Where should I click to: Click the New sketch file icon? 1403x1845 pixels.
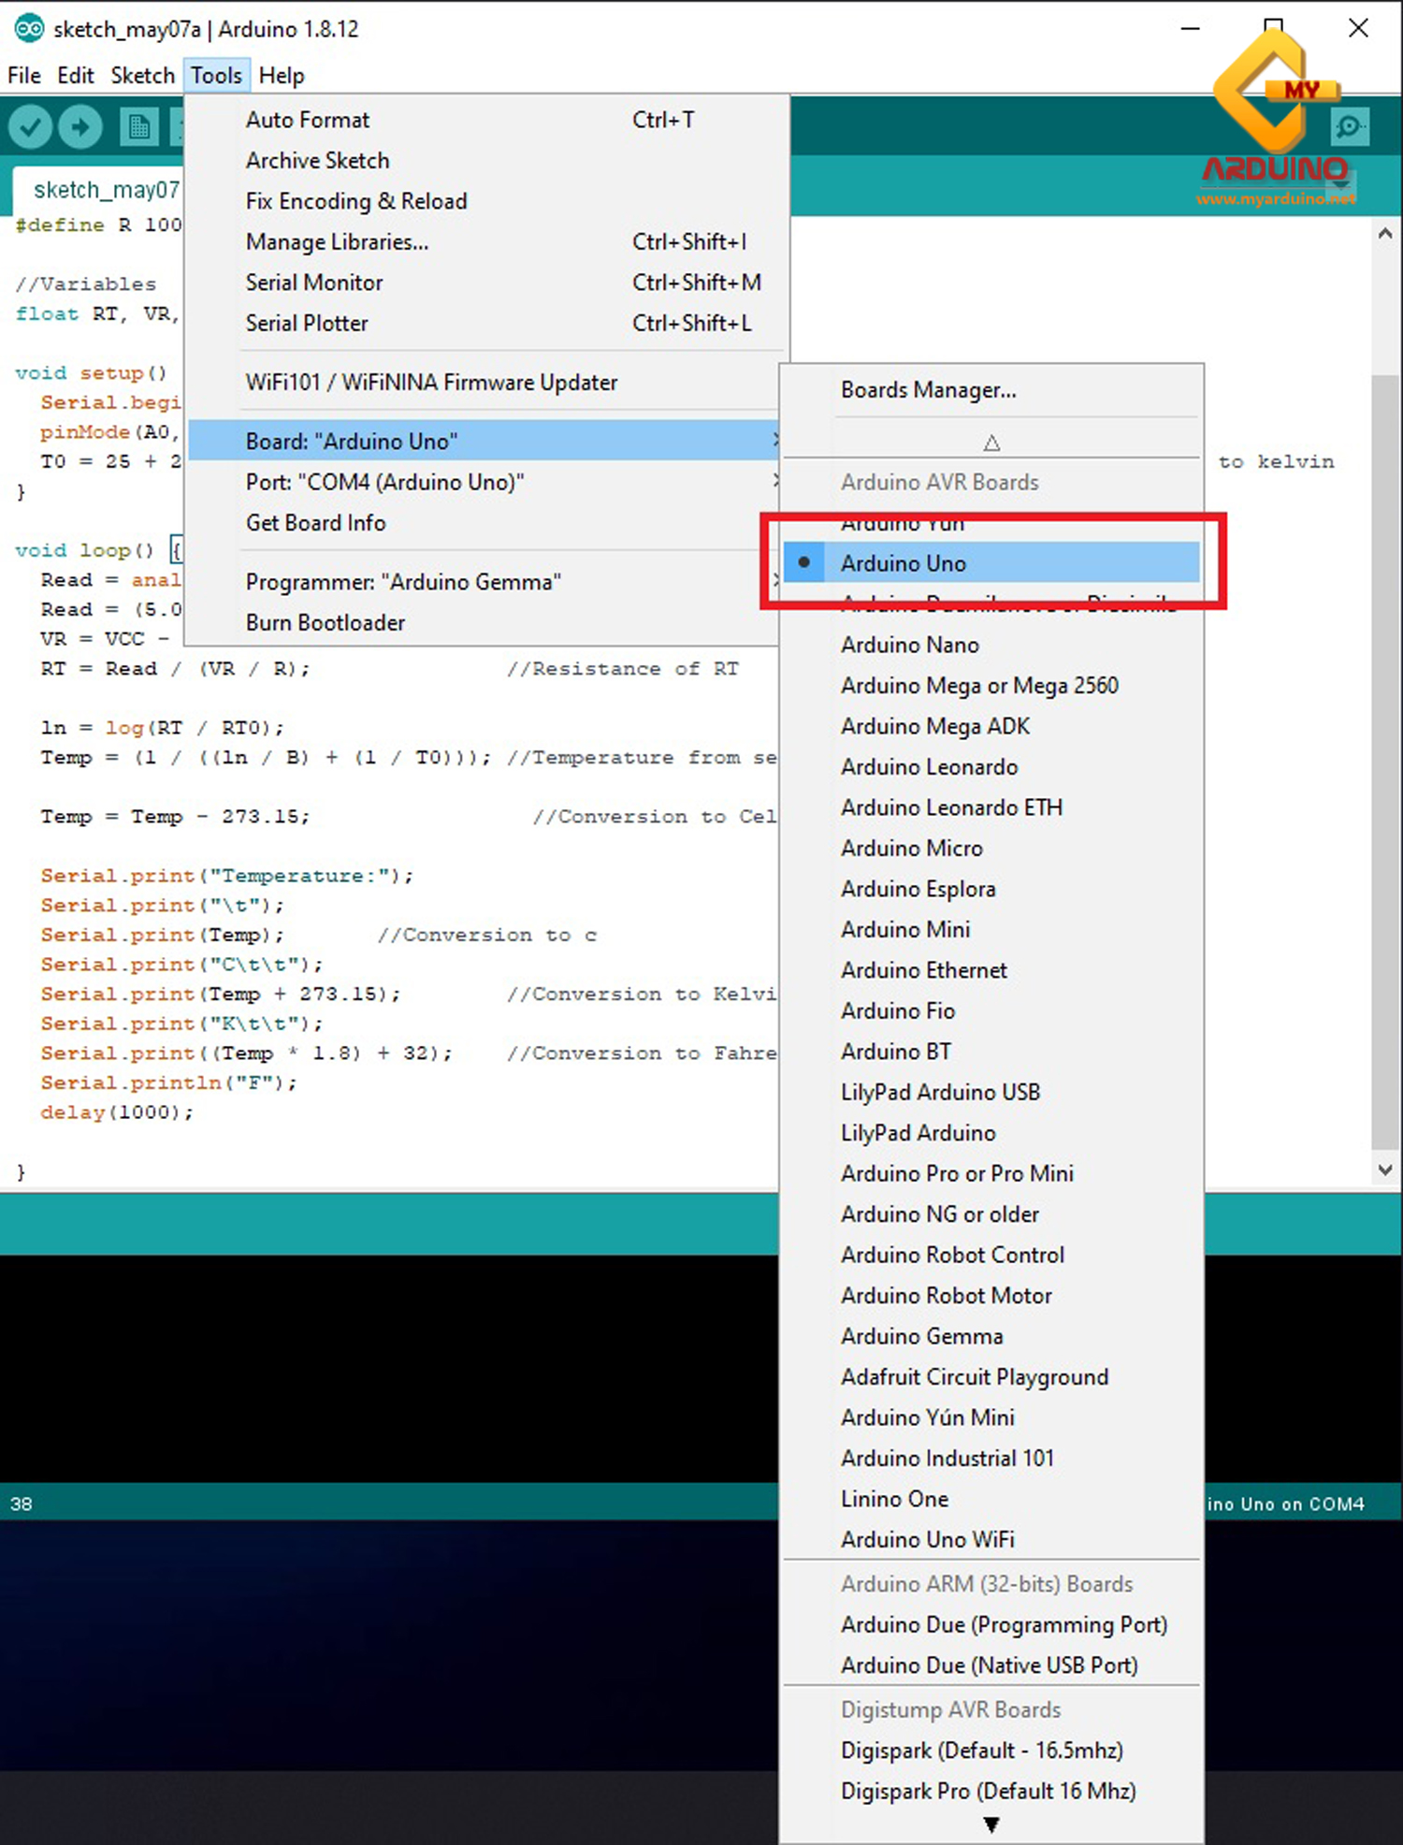click(138, 126)
